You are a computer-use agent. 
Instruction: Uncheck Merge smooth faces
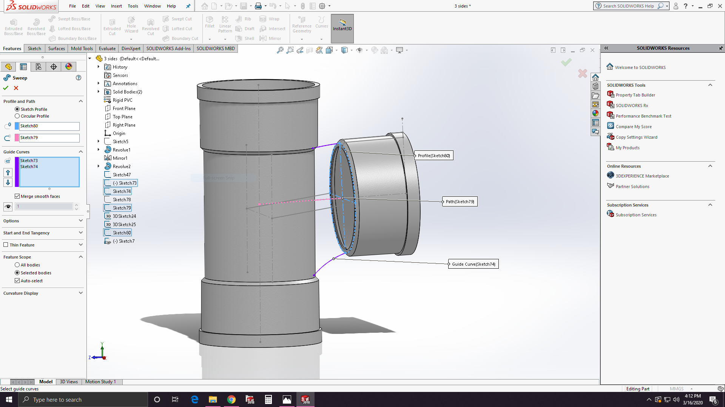tap(17, 196)
